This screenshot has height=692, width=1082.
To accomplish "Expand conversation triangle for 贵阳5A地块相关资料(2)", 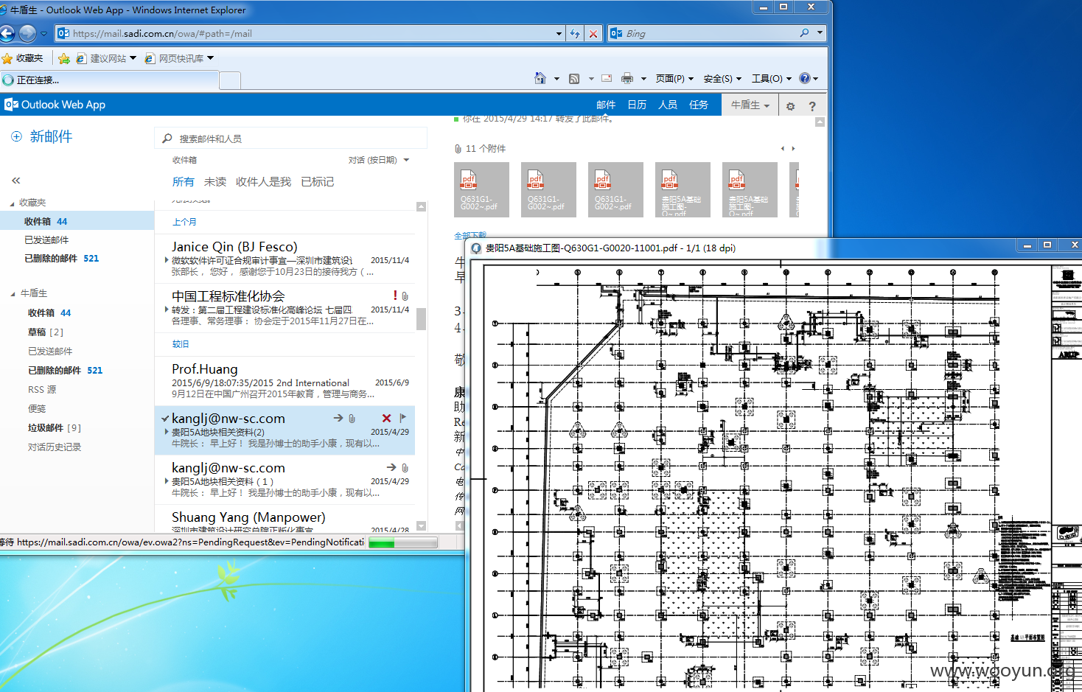I will tap(167, 432).
